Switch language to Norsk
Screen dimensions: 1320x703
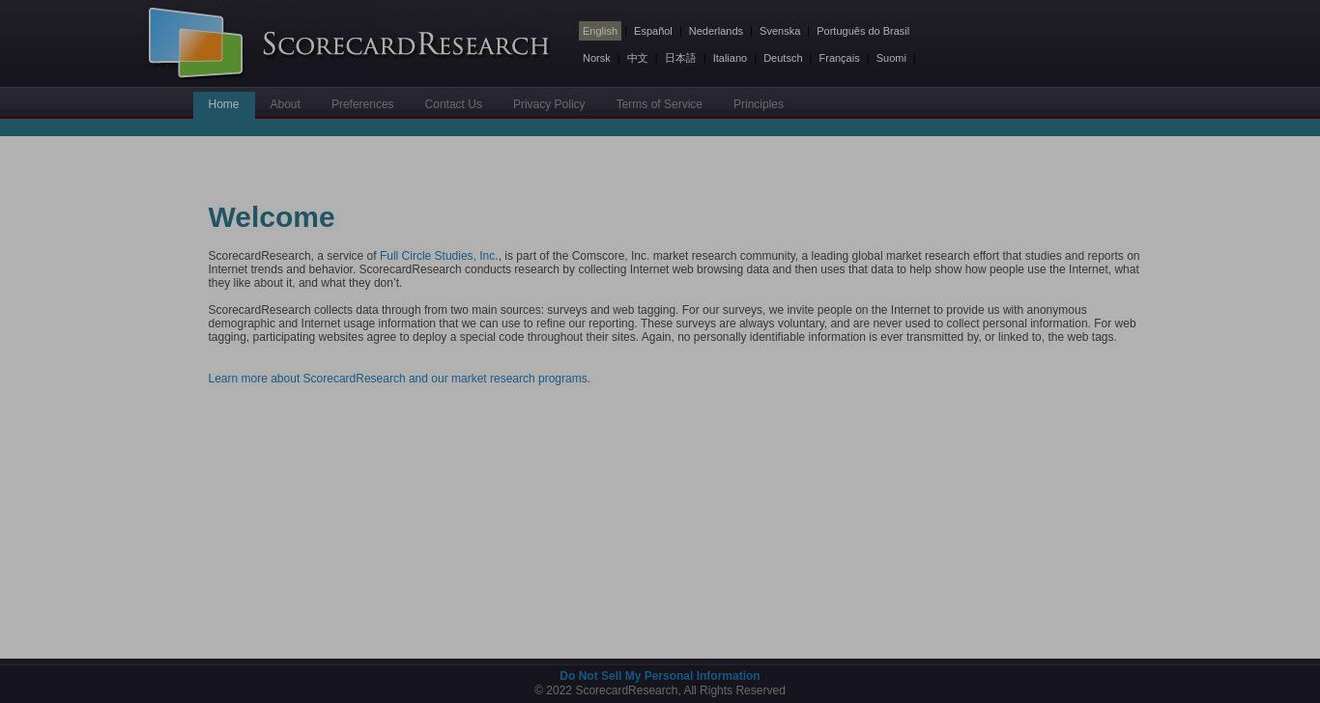[596, 58]
